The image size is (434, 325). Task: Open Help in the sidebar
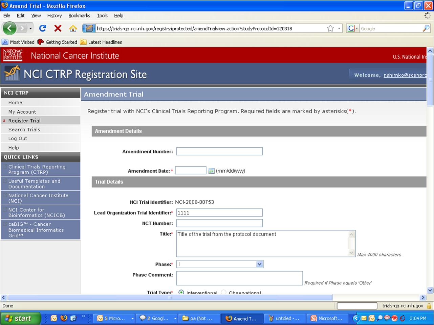point(14,148)
